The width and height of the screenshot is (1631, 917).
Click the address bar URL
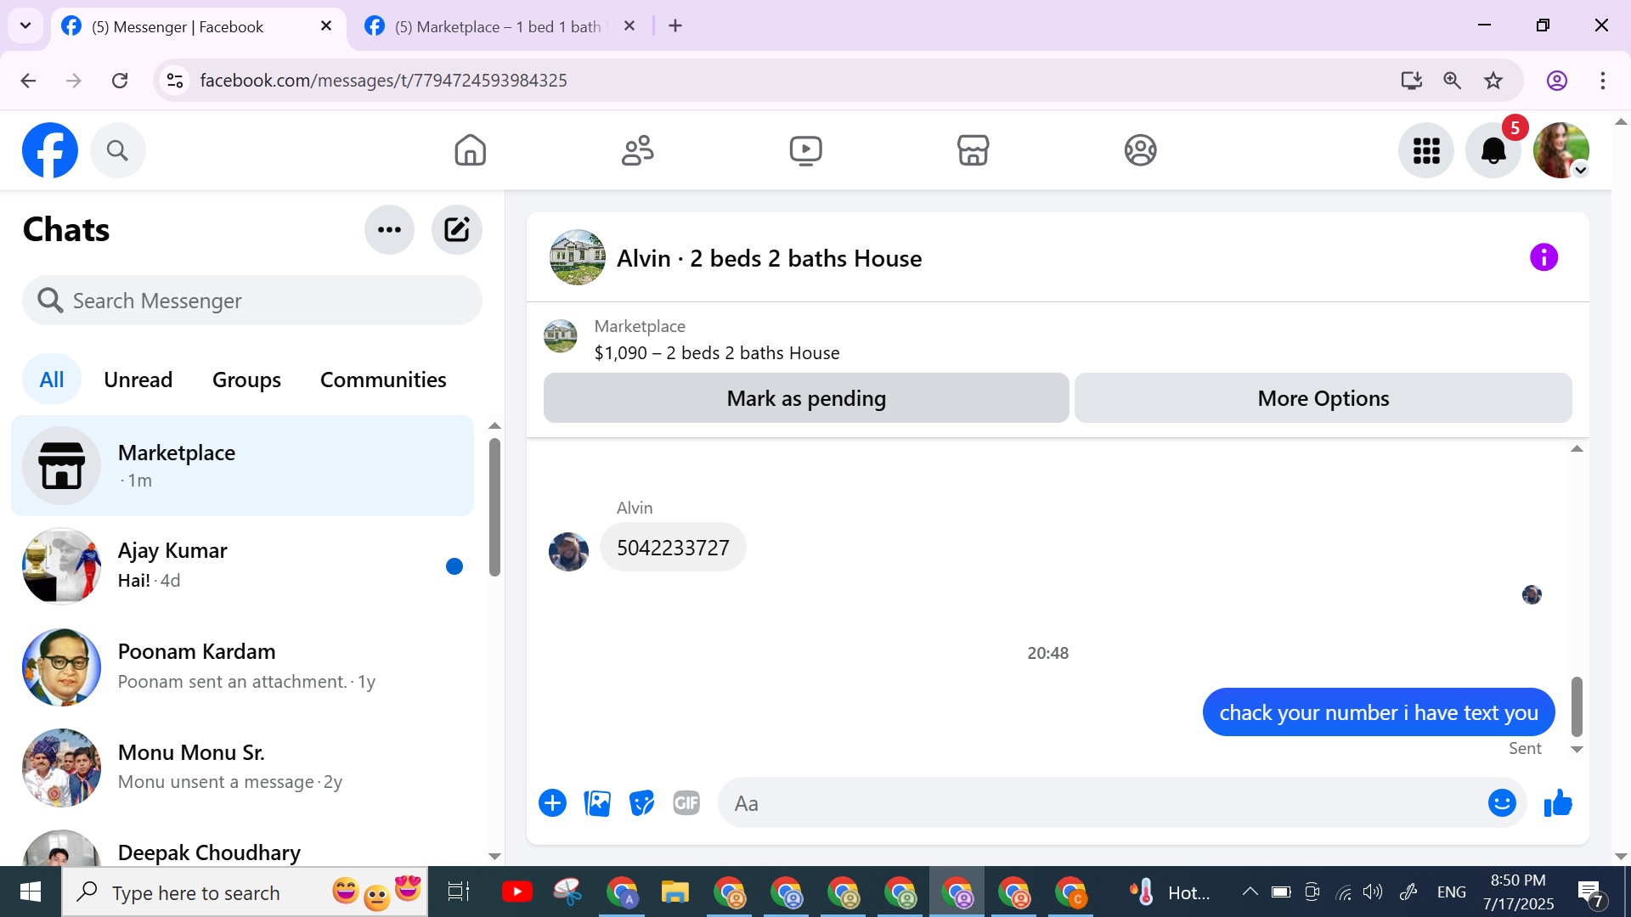pyautogui.click(x=383, y=81)
